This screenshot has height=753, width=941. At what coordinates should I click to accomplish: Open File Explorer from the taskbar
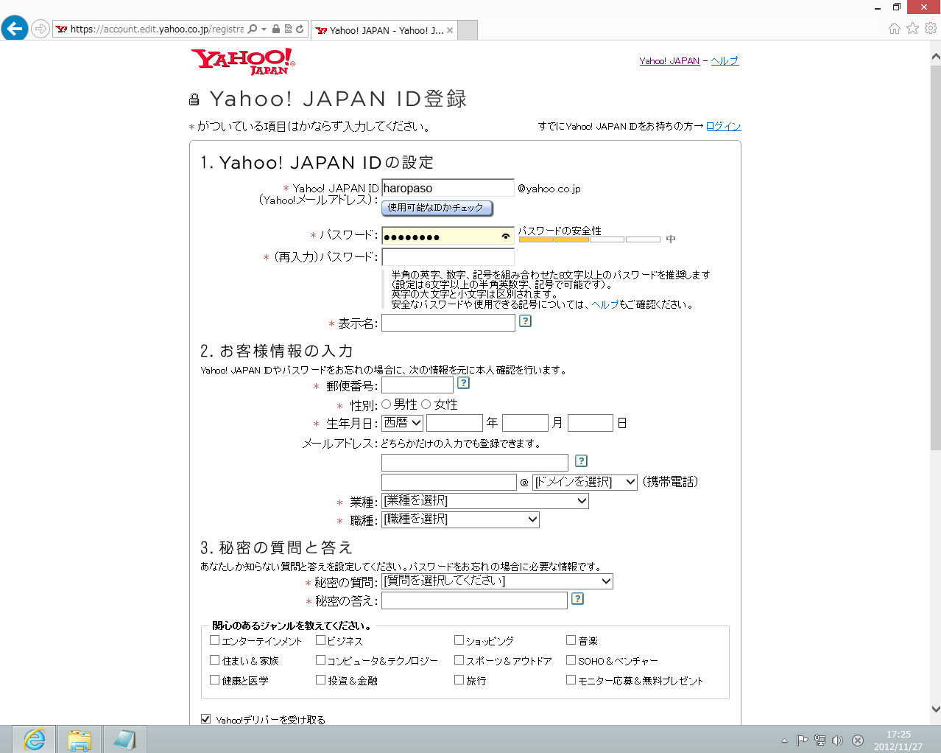(80, 739)
